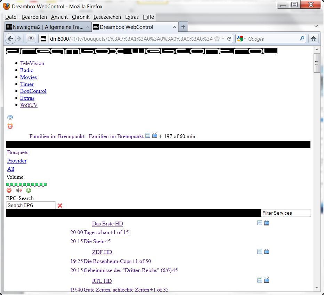Screen dimensions: 324x295
Task: Open the Google search engine dropdown
Action: pos(242,39)
